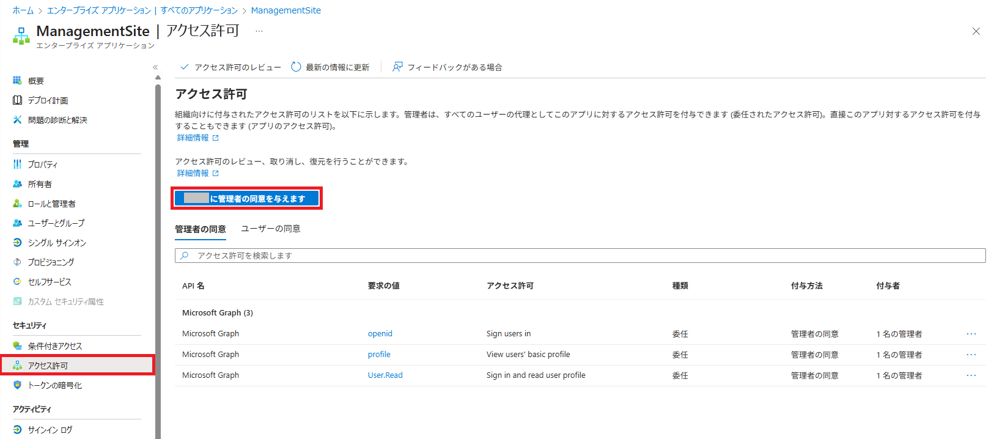Viewport: 997px width, 439px height.
Task: Open the title ellipsis menu
Action: pos(259,31)
